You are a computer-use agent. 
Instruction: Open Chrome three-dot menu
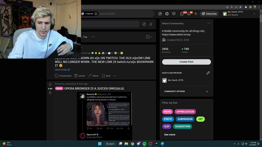pyautogui.click(x=259, y=7)
